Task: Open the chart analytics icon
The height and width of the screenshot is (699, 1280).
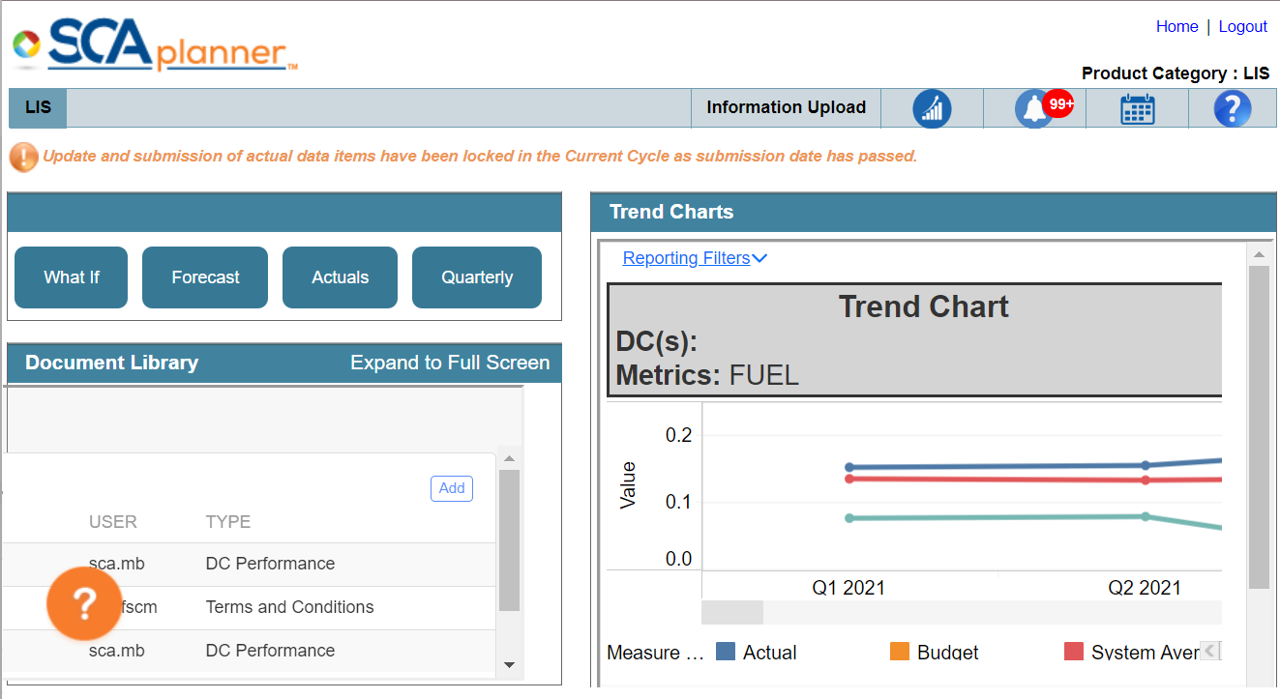Action: tap(932, 108)
